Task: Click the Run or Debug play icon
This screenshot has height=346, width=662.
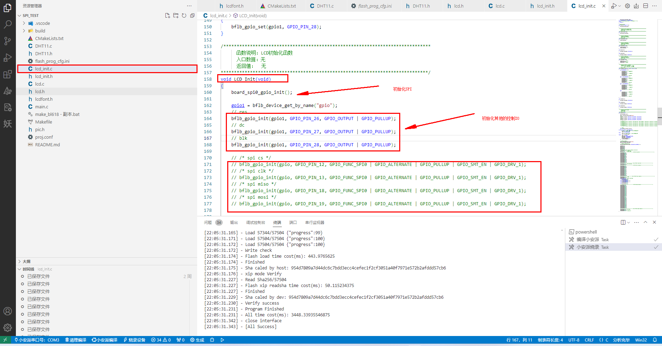Action: coord(614,6)
